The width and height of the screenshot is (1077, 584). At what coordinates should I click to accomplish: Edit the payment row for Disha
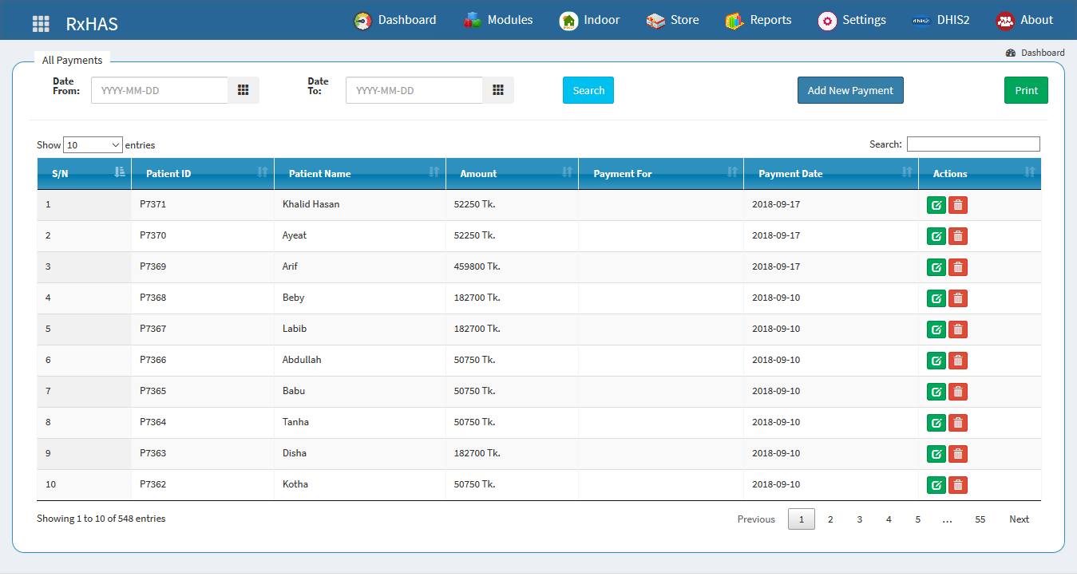[x=936, y=454]
